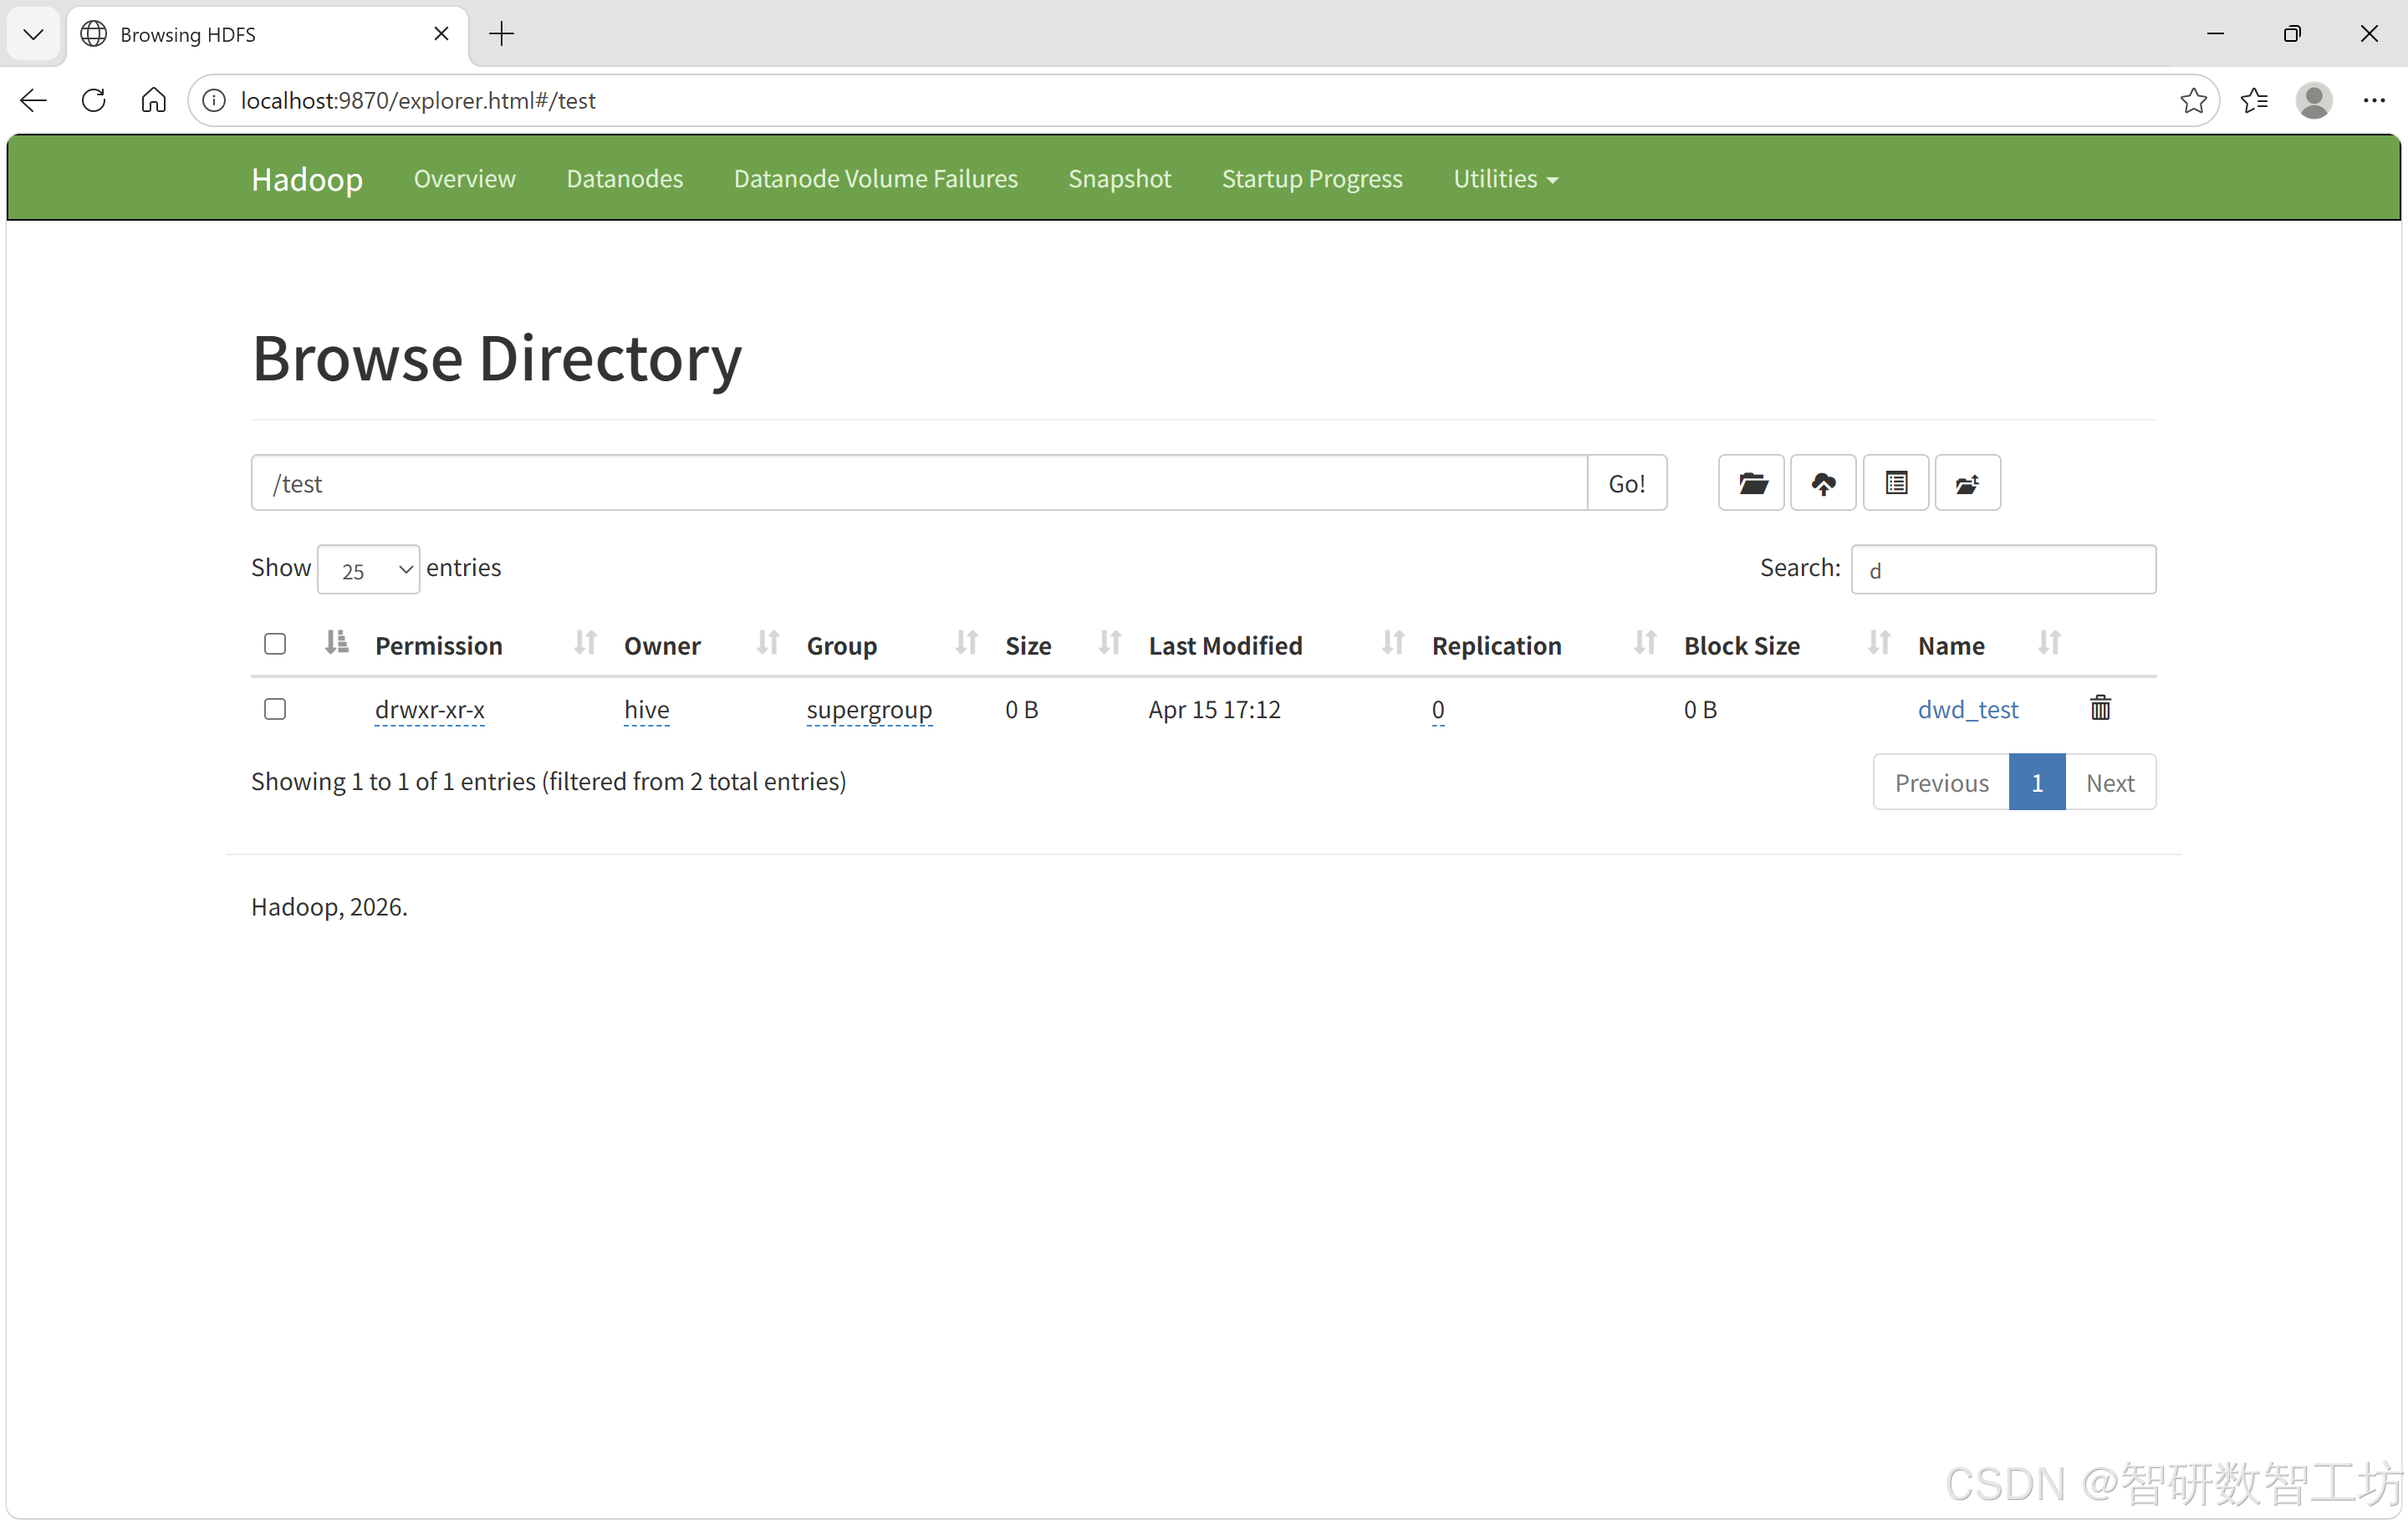
Task: Open browser settings and more menu
Action: tap(2374, 100)
